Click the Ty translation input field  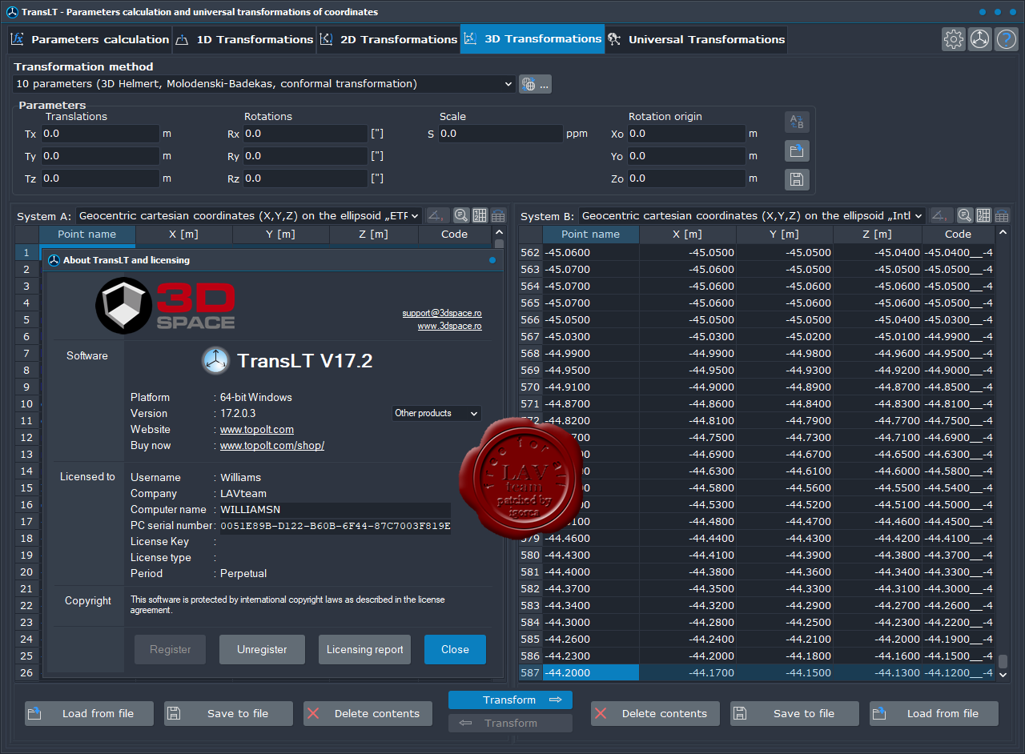pyautogui.click(x=99, y=156)
